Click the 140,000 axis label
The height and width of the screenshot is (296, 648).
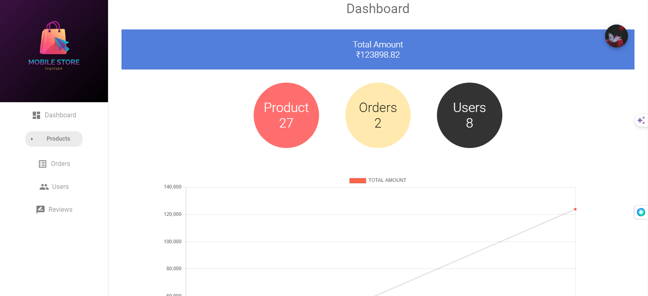click(173, 187)
